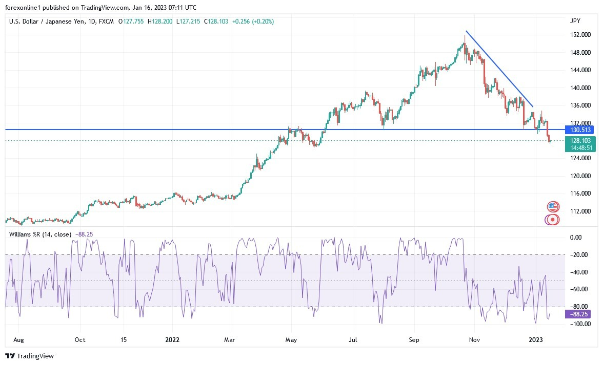Click the 2023 label on the time axis
This screenshot has width=603, height=365.
point(536,339)
